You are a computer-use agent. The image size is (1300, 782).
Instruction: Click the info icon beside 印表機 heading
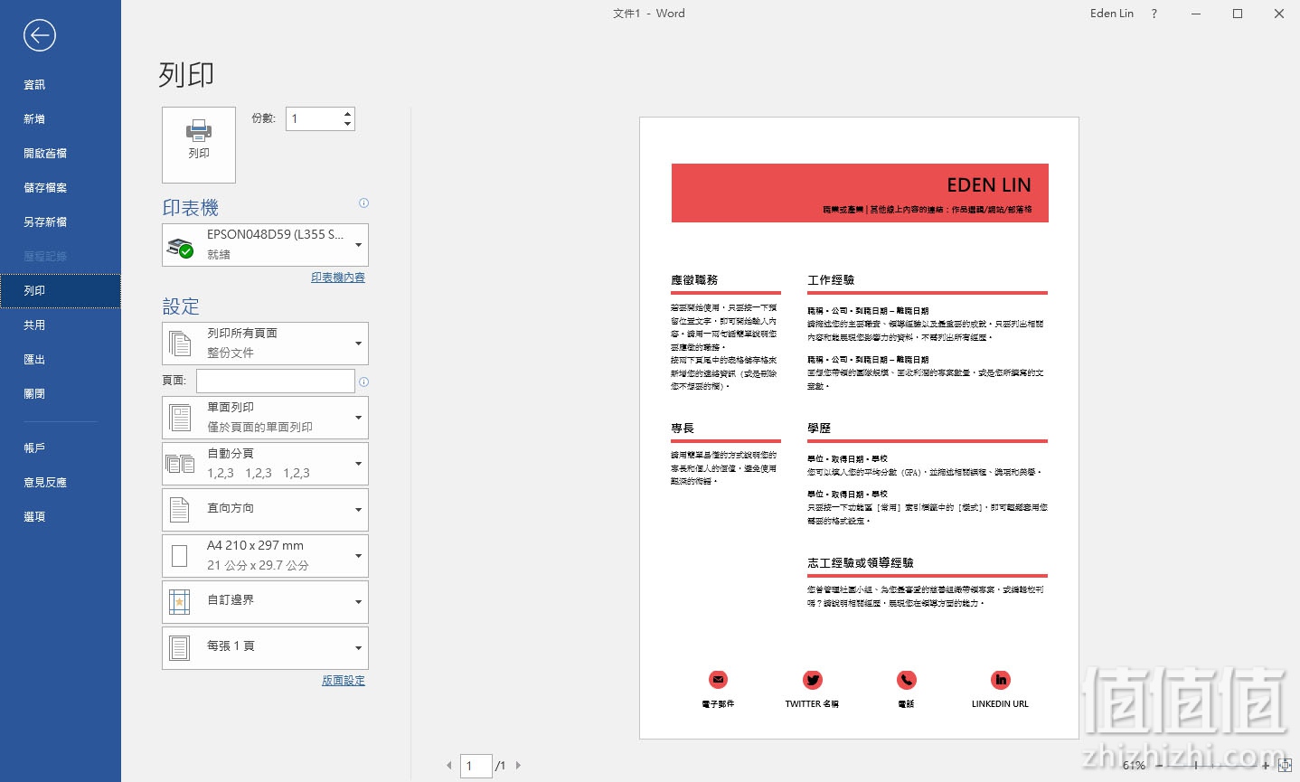363,203
